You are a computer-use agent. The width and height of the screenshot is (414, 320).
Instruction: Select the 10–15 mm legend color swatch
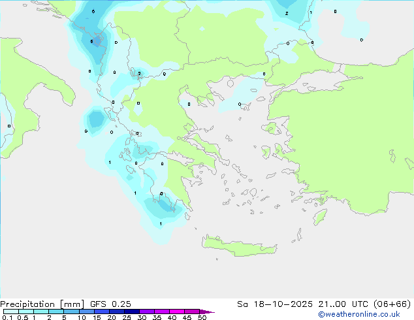87,312
